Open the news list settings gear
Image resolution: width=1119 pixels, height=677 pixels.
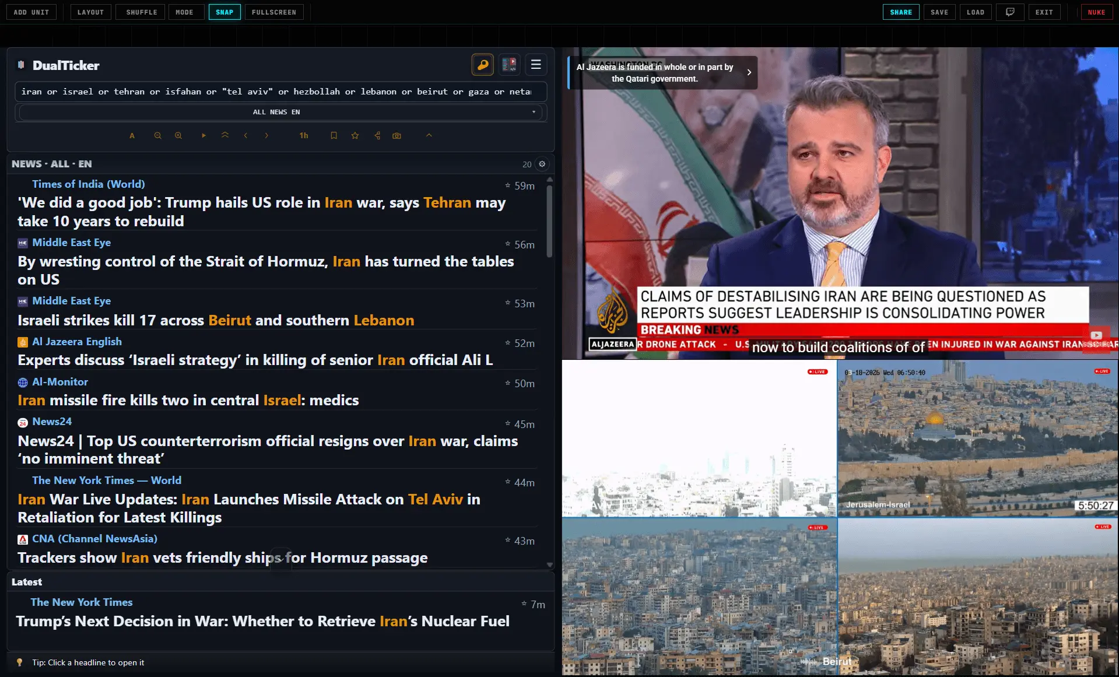pyautogui.click(x=542, y=164)
